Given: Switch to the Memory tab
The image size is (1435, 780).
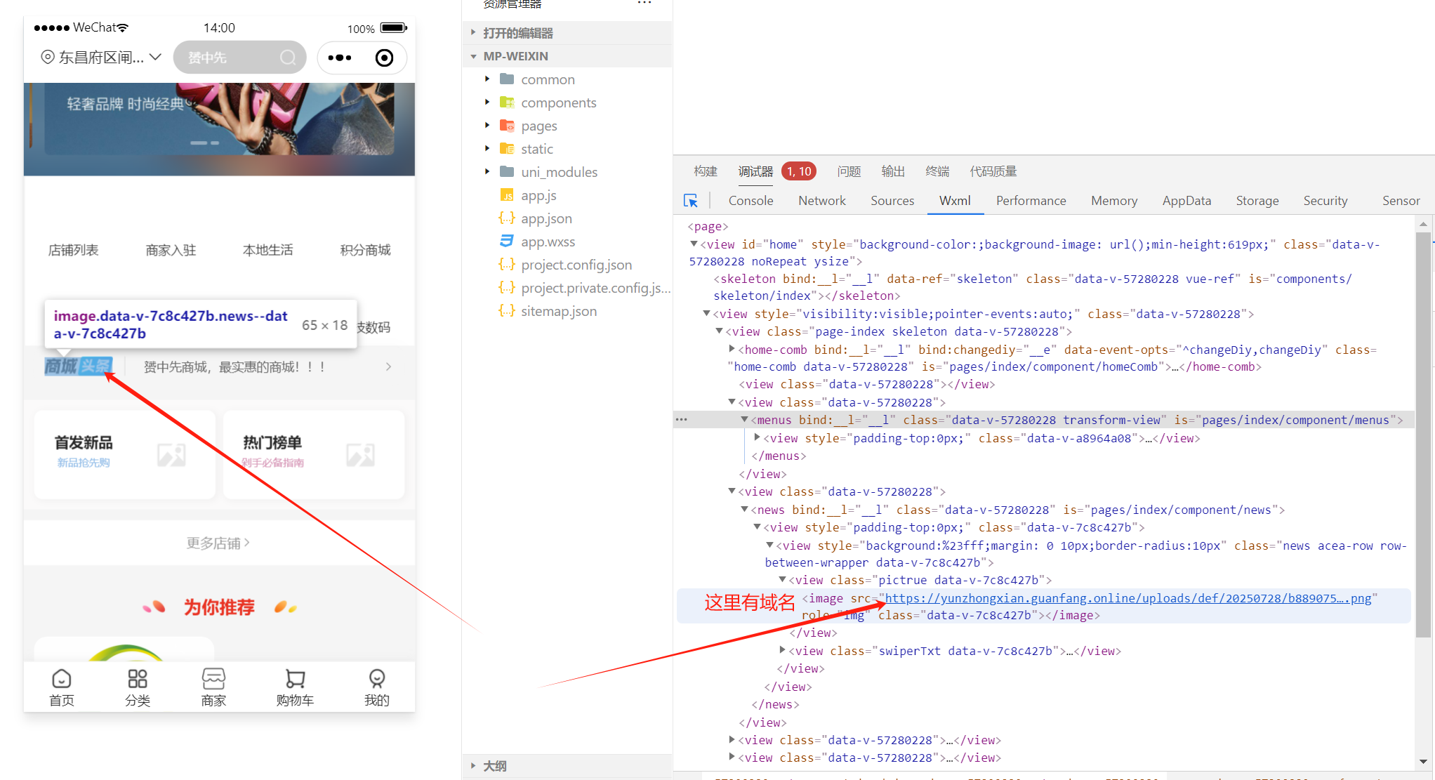Looking at the screenshot, I should (1114, 201).
